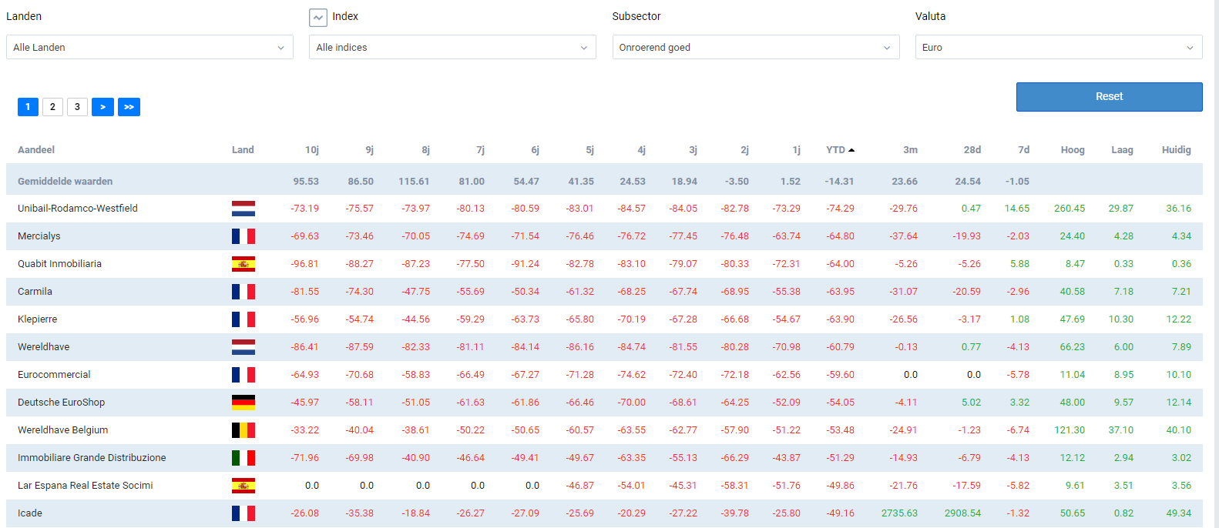Click the Spanish flag for Quabit Inmobiliaria

click(243, 264)
